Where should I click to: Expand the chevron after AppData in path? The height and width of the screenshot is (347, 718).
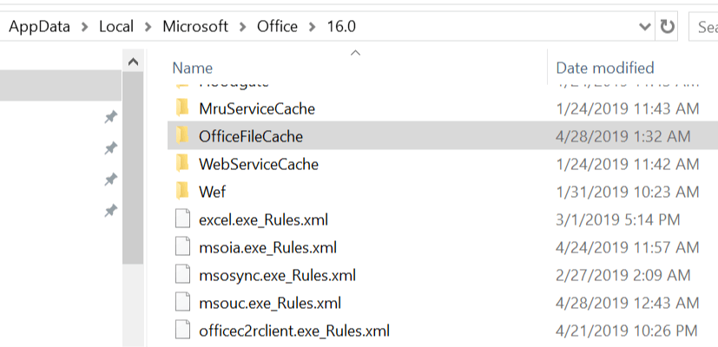coord(84,26)
